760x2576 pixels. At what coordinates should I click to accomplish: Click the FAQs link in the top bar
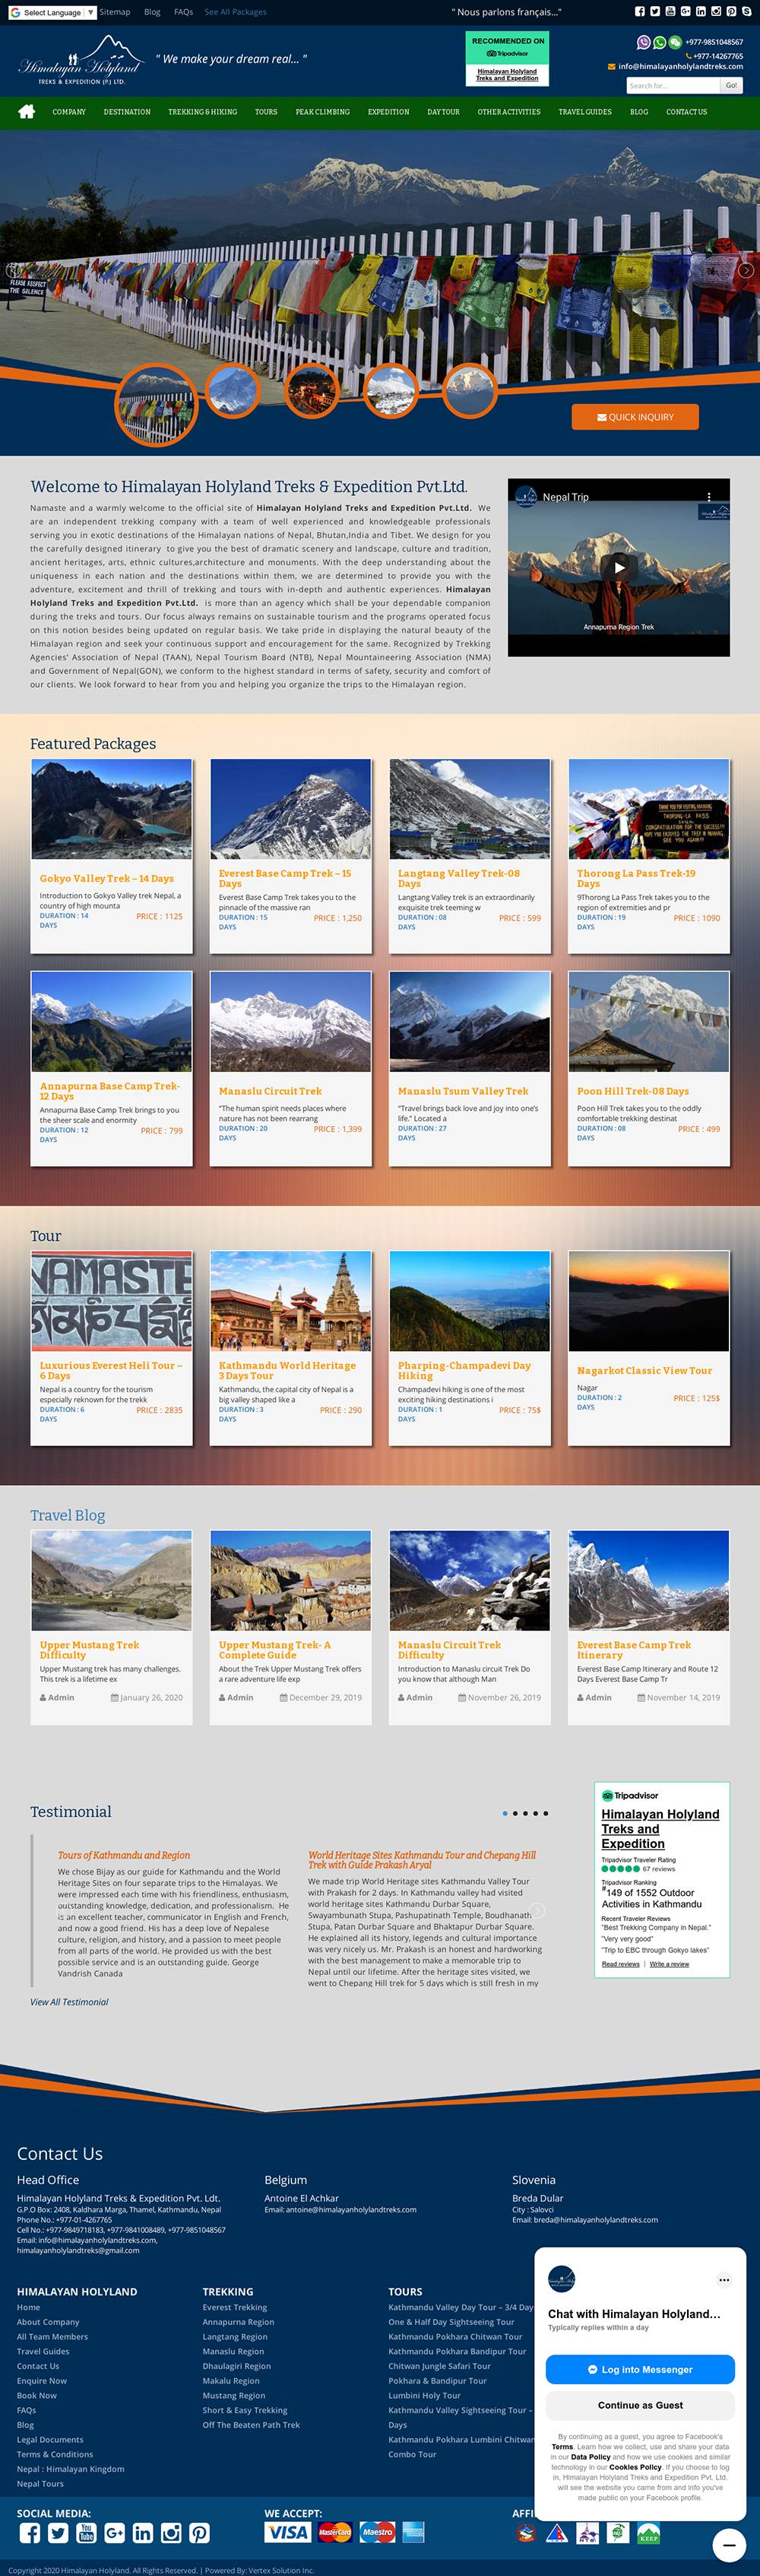pos(184,12)
